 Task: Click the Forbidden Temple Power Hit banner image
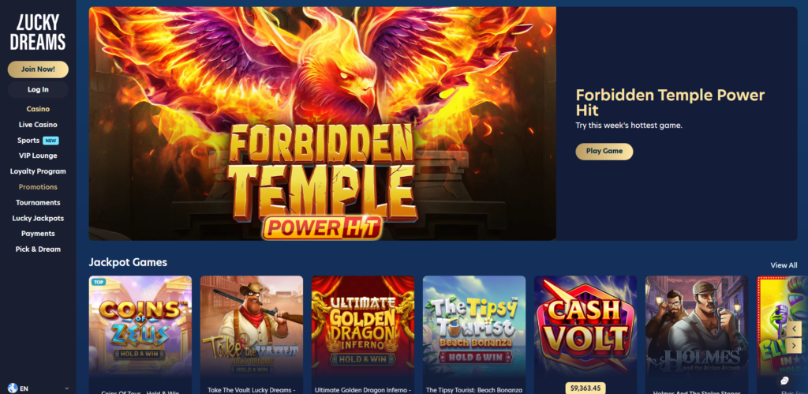click(323, 124)
